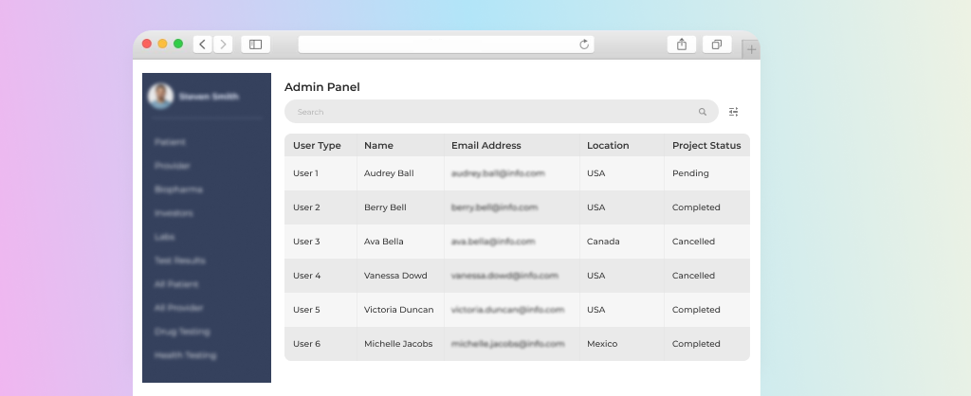Click the name Michelle Jacobs
The height and width of the screenshot is (396, 971).
coord(398,343)
